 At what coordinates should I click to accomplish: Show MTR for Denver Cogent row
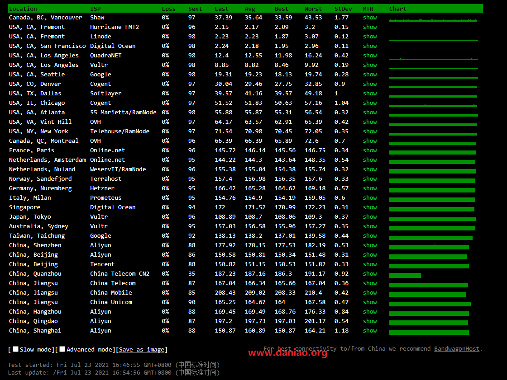point(369,84)
